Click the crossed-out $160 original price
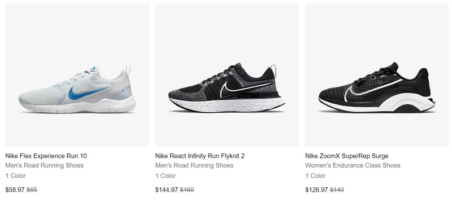The width and height of the screenshot is (452, 203). pos(187,190)
